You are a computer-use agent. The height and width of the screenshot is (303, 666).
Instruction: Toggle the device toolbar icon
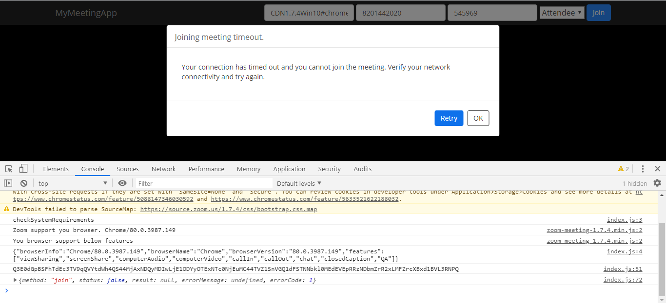(23, 169)
